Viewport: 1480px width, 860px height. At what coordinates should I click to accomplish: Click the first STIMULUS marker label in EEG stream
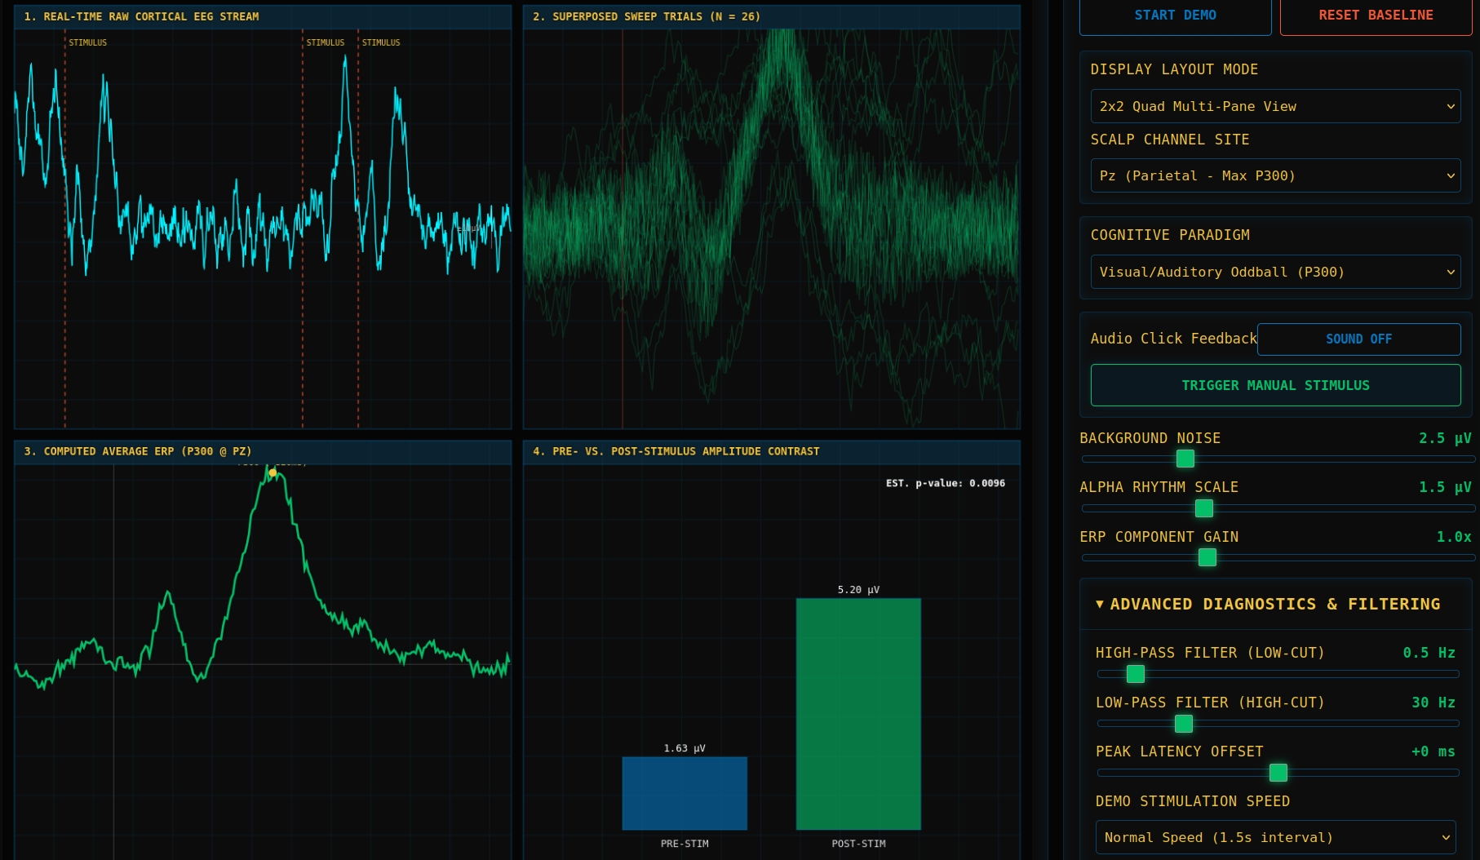87,42
